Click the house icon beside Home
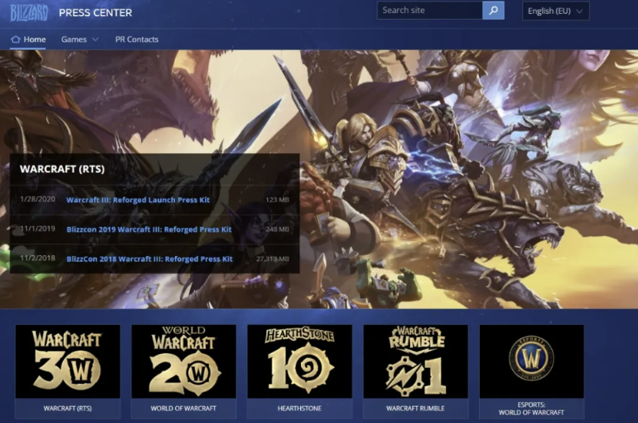The image size is (638, 423). click(x=15, y=39)
